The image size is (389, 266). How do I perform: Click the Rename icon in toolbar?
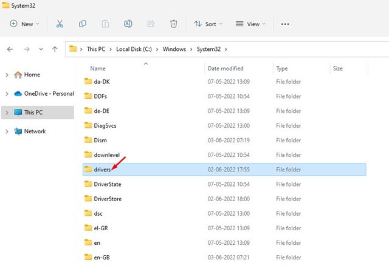[x=128, y=24]
